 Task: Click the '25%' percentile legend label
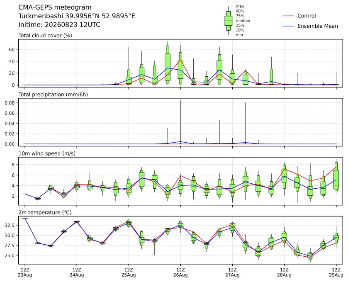(x=240, y=25)
